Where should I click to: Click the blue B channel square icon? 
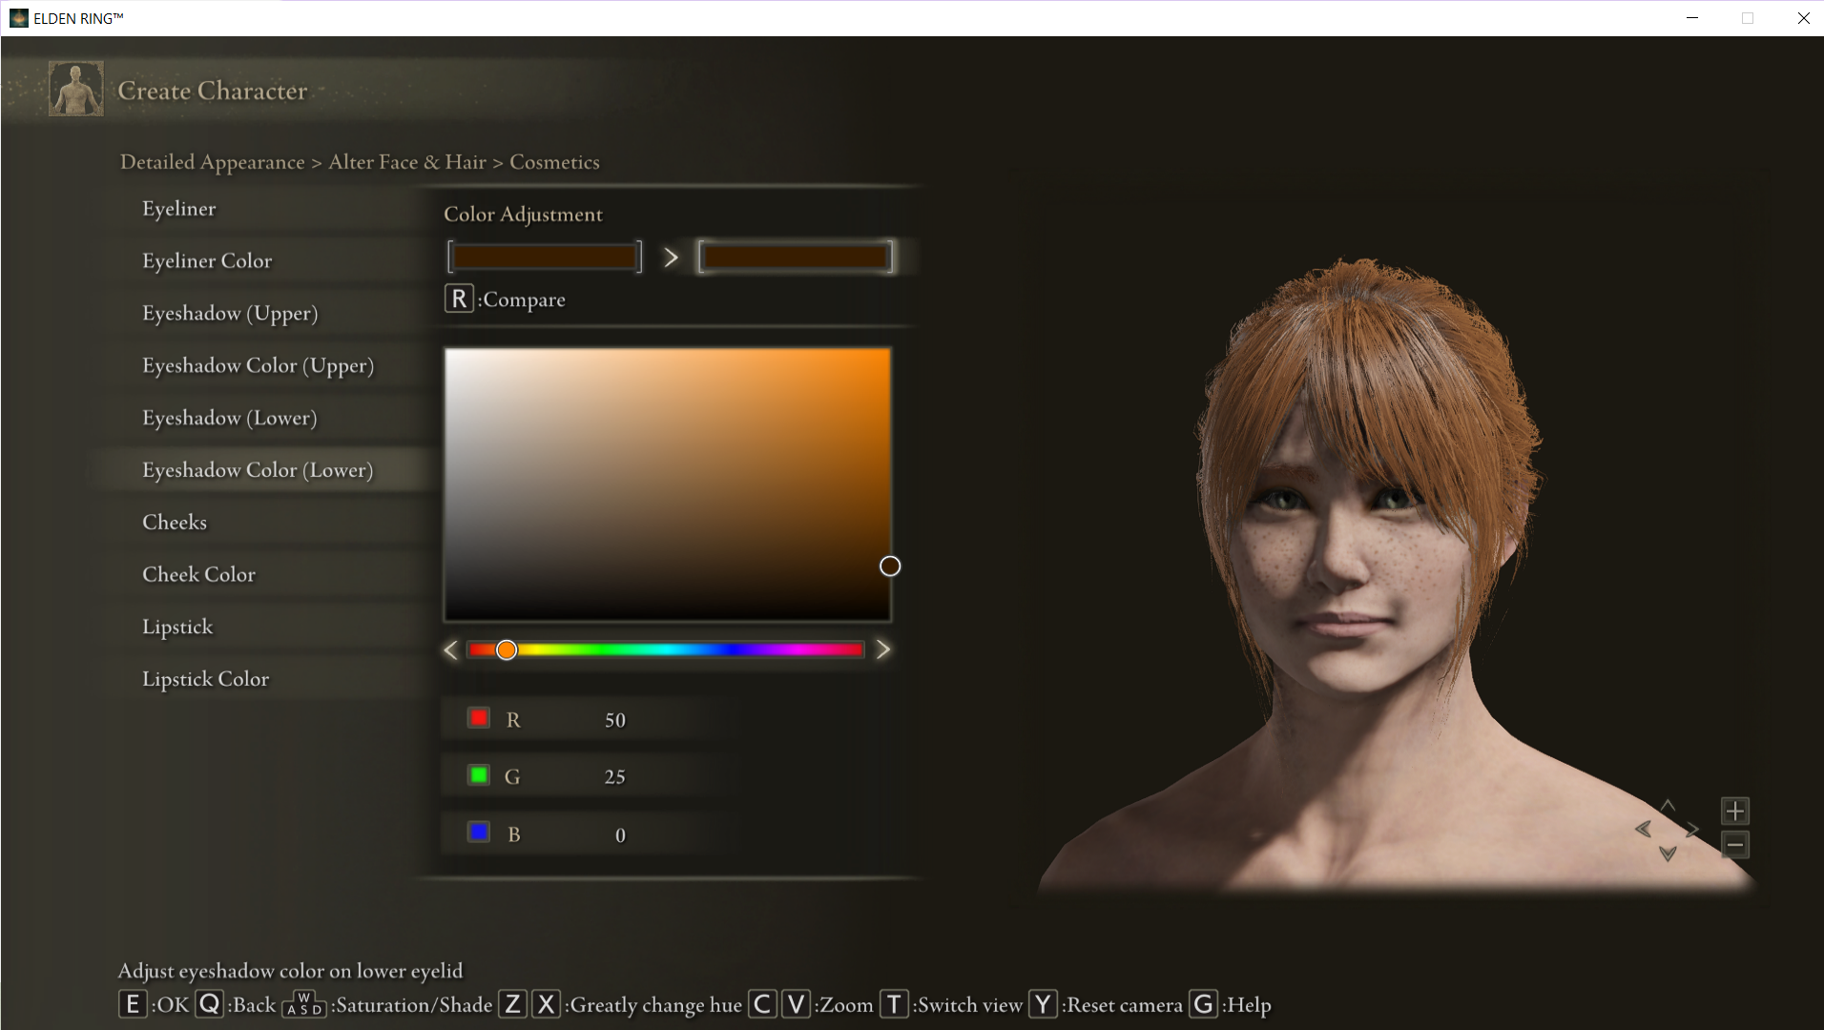point(479,833)
